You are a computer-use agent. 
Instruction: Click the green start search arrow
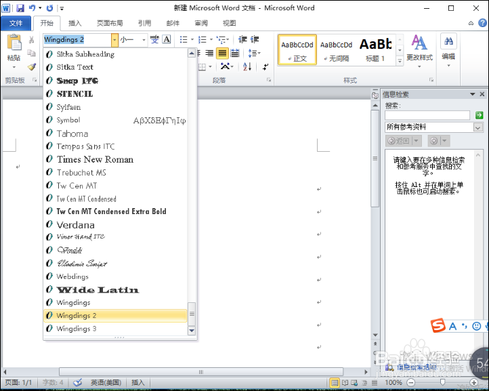[479, 115]
